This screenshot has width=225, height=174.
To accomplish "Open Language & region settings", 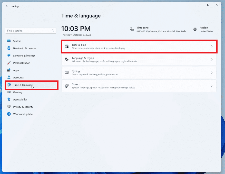I will (x=139, y=59).
